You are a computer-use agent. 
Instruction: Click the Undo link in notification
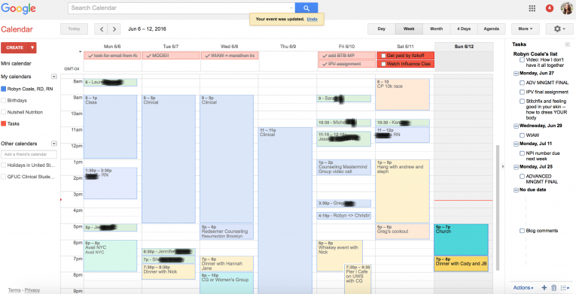pos(312,19)
